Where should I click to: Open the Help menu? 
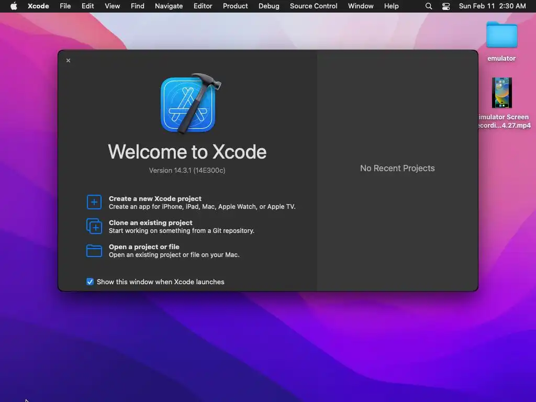[391, 6]
